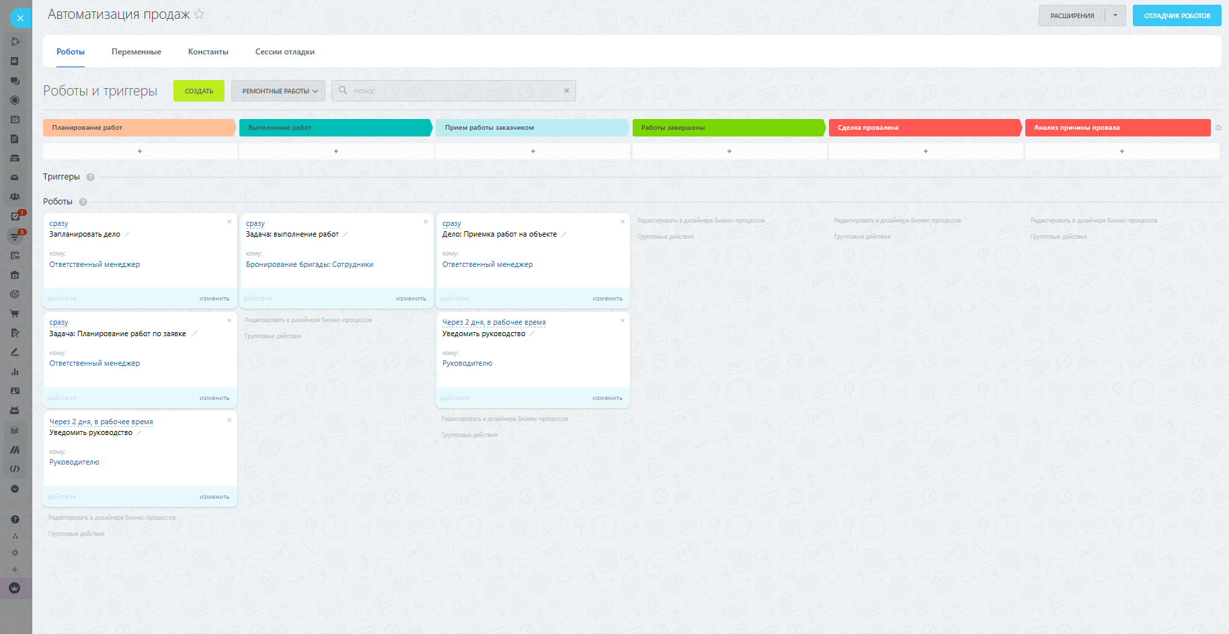Viewport: 1229px width, 634px height.
Task: Open the target icon in left sidebar
Action: [x=15, y=294]
